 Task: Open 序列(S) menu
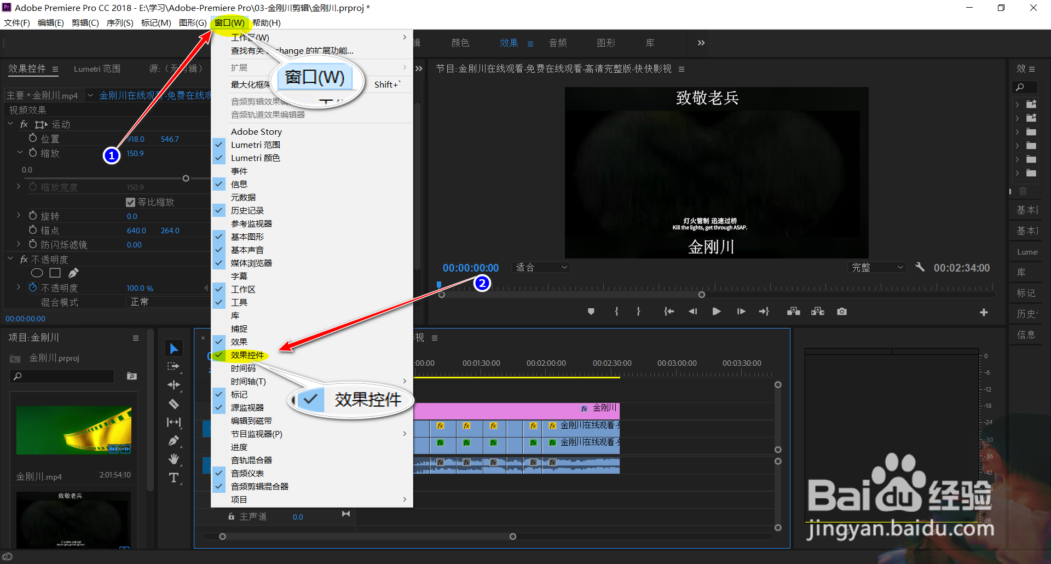[x=120, y=22]
